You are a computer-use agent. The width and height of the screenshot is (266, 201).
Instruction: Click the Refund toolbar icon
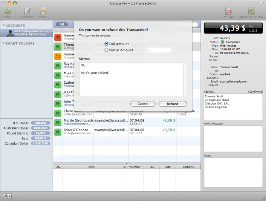(x=42, y=11)
